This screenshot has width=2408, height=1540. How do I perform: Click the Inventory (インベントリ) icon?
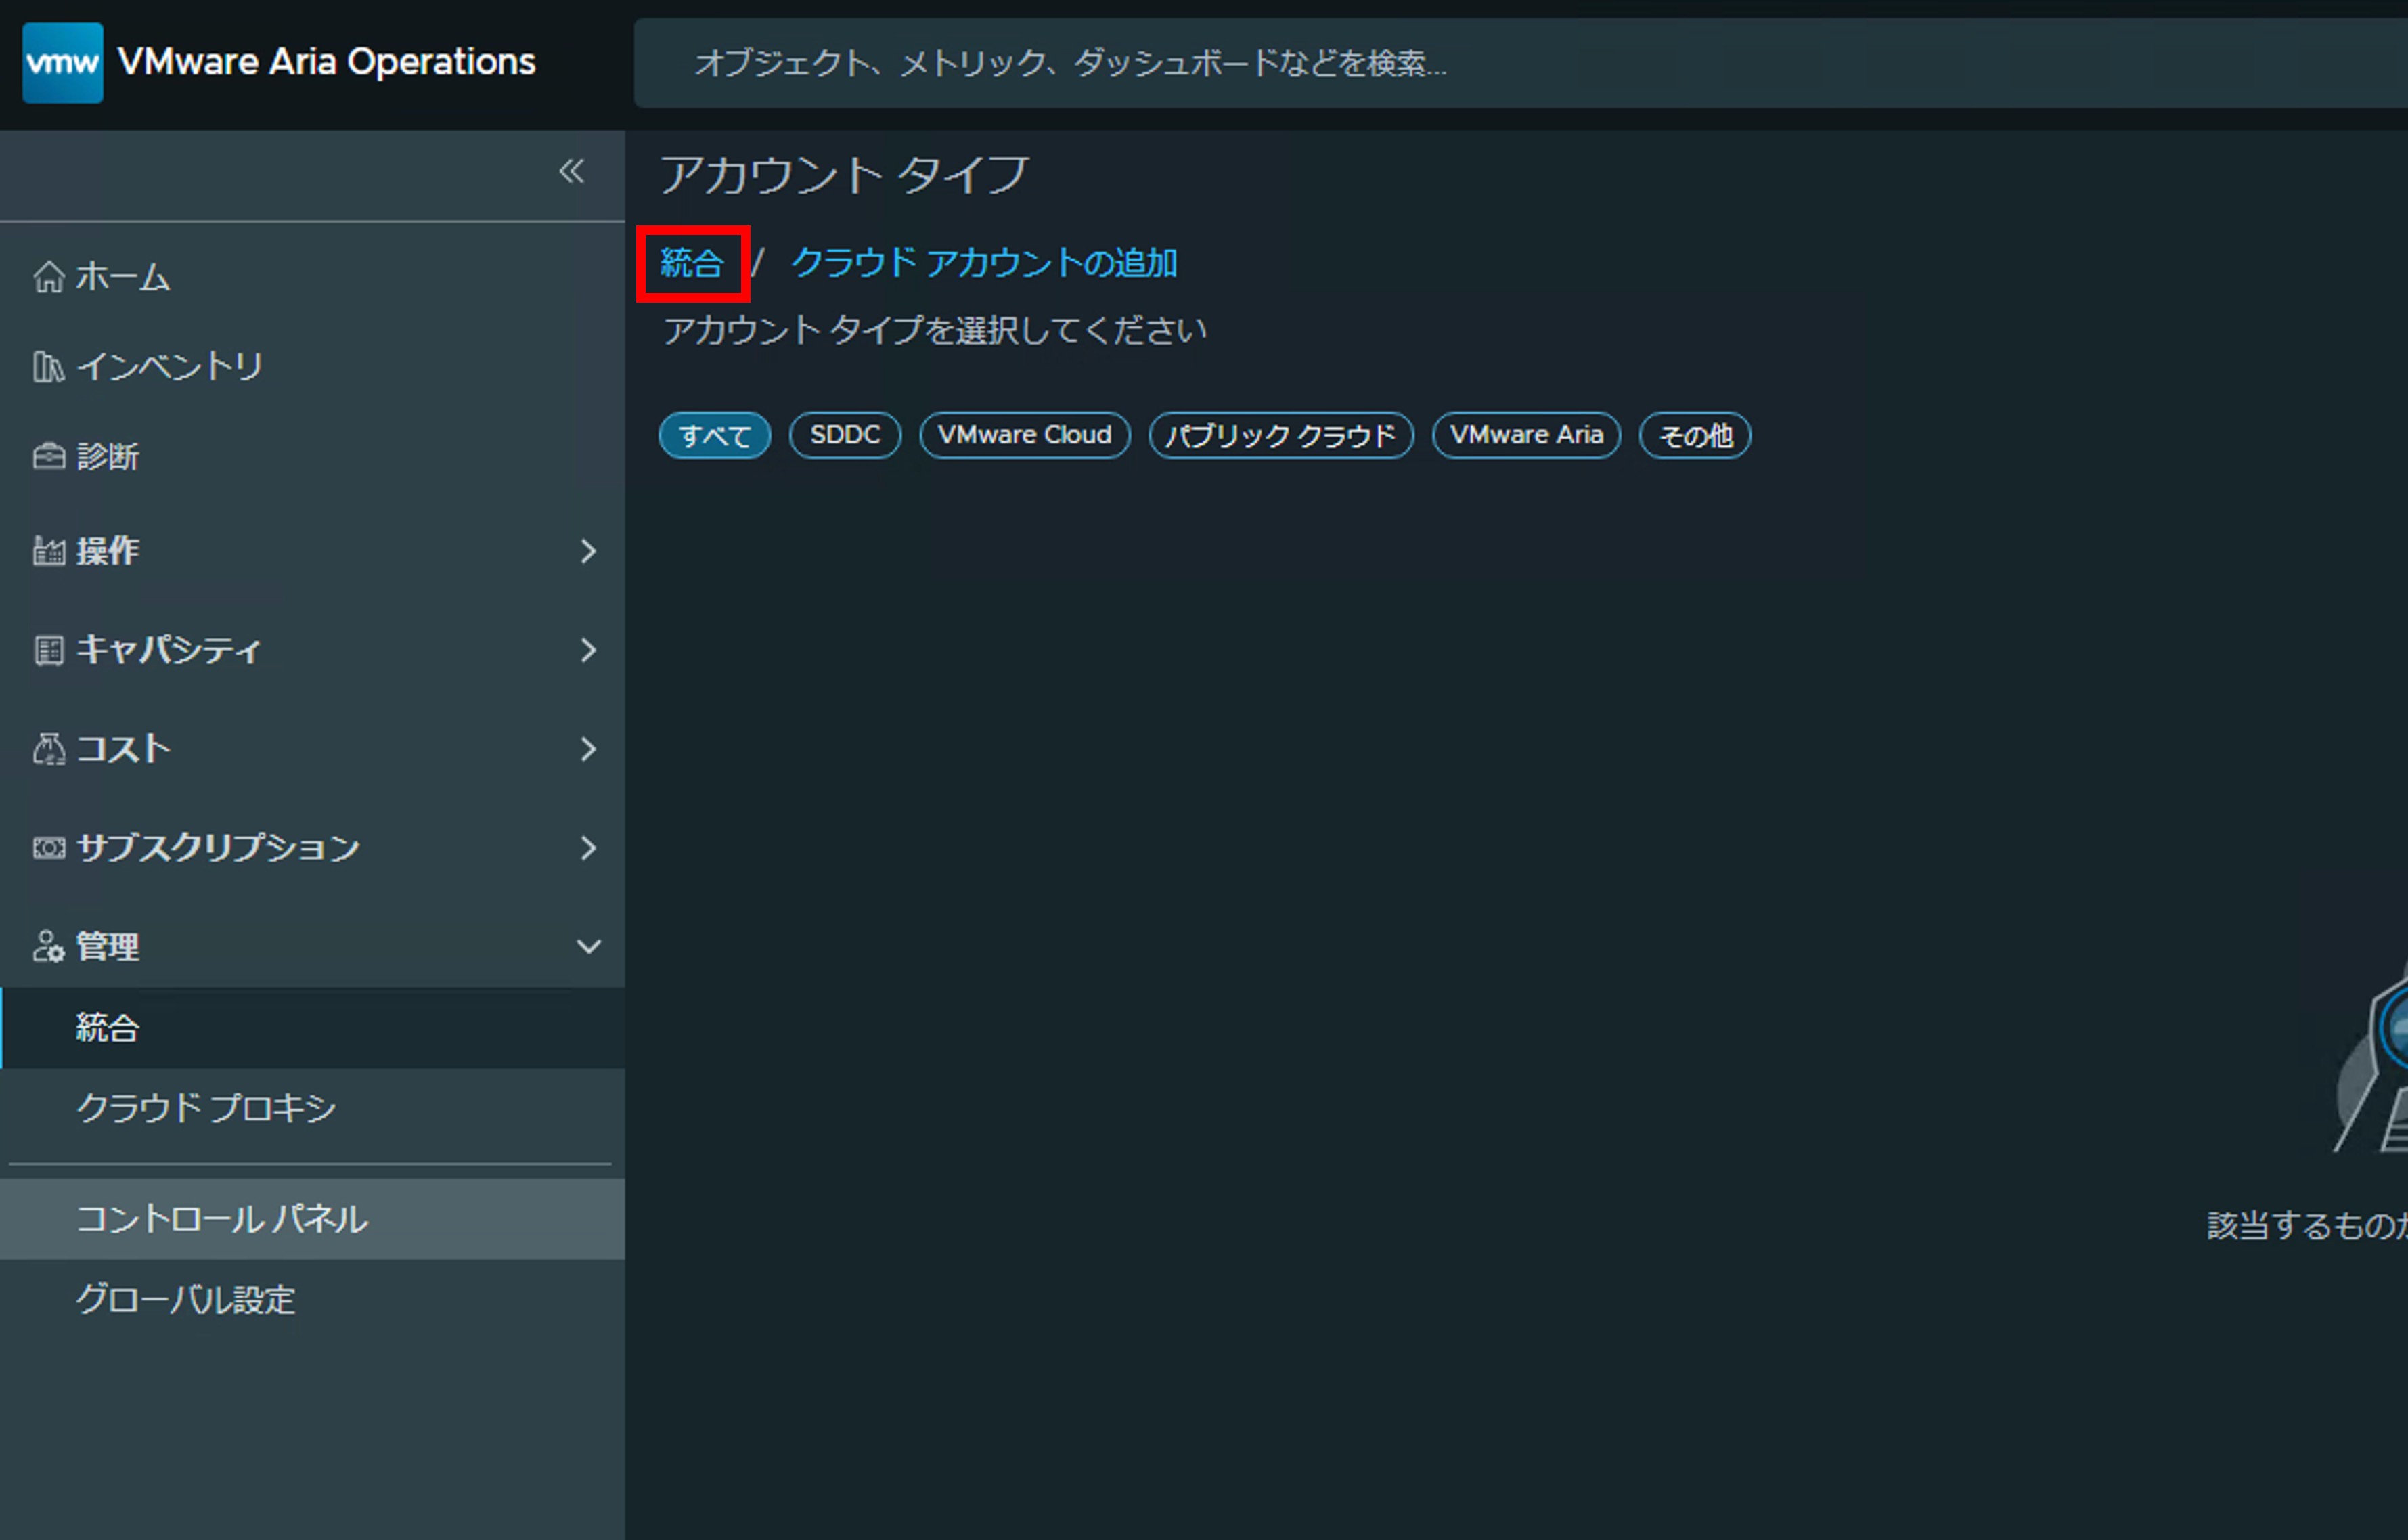pos(48,367)
